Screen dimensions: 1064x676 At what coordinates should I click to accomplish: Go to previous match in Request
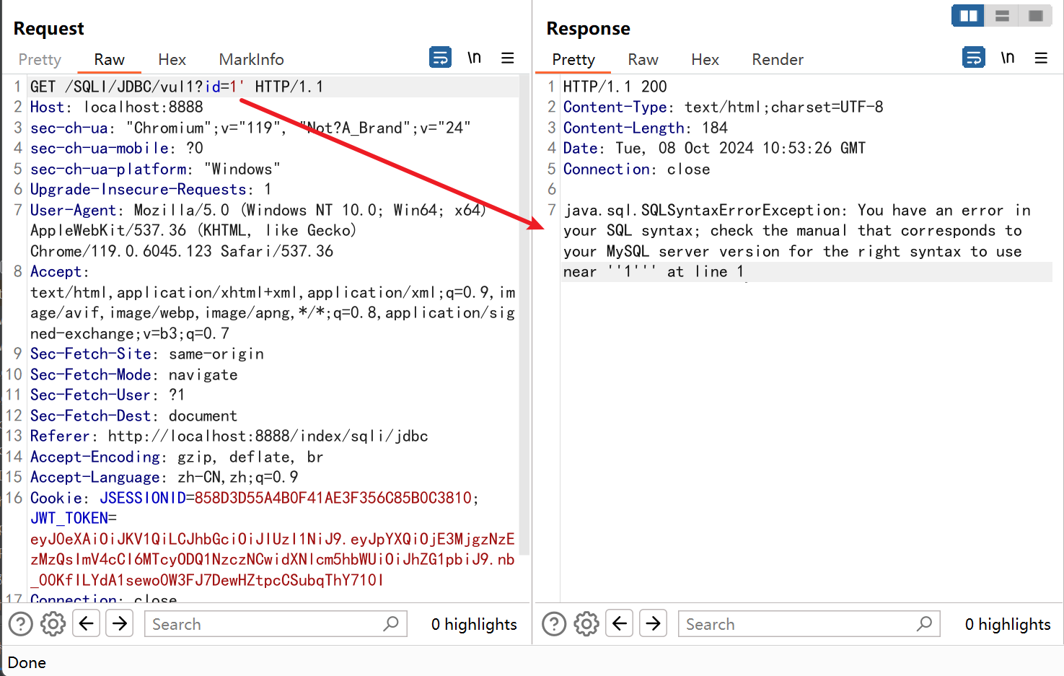tap(87, 623)
